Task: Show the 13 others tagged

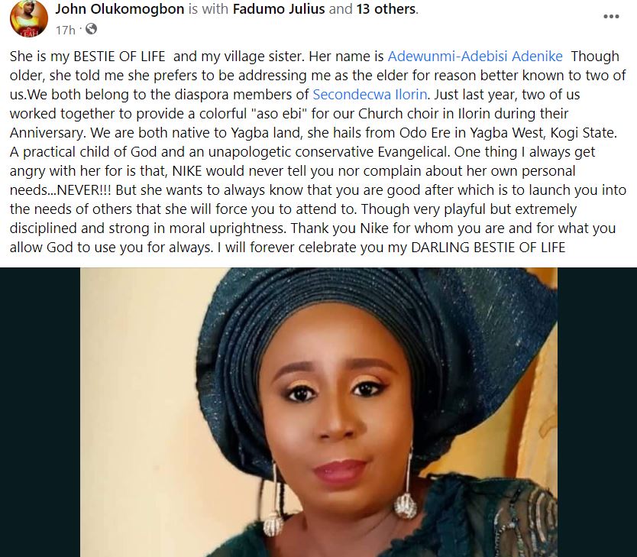Action: click(386, 8)
